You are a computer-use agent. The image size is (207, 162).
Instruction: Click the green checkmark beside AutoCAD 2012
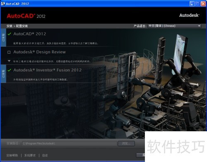coord(10,34)
